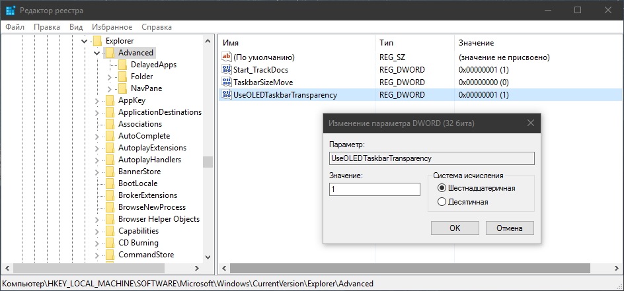Select the DelayedApps folder icon

tap(122, 64)
